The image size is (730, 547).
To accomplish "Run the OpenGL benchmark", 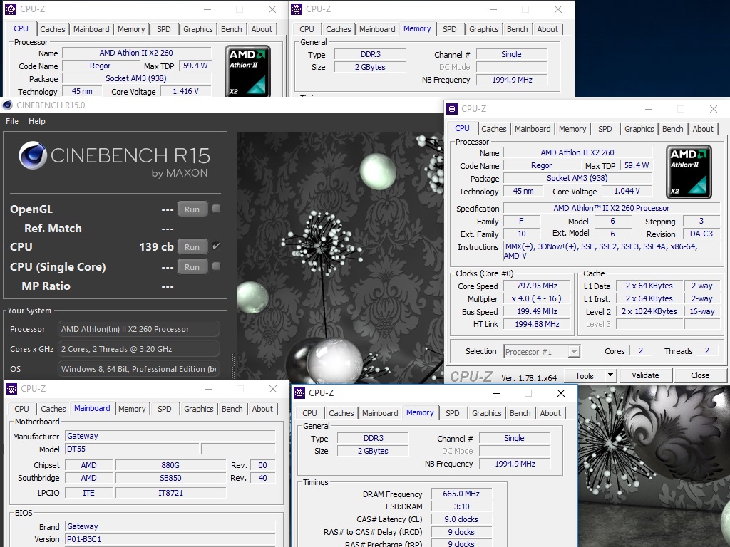I will (x=192, y=209).
